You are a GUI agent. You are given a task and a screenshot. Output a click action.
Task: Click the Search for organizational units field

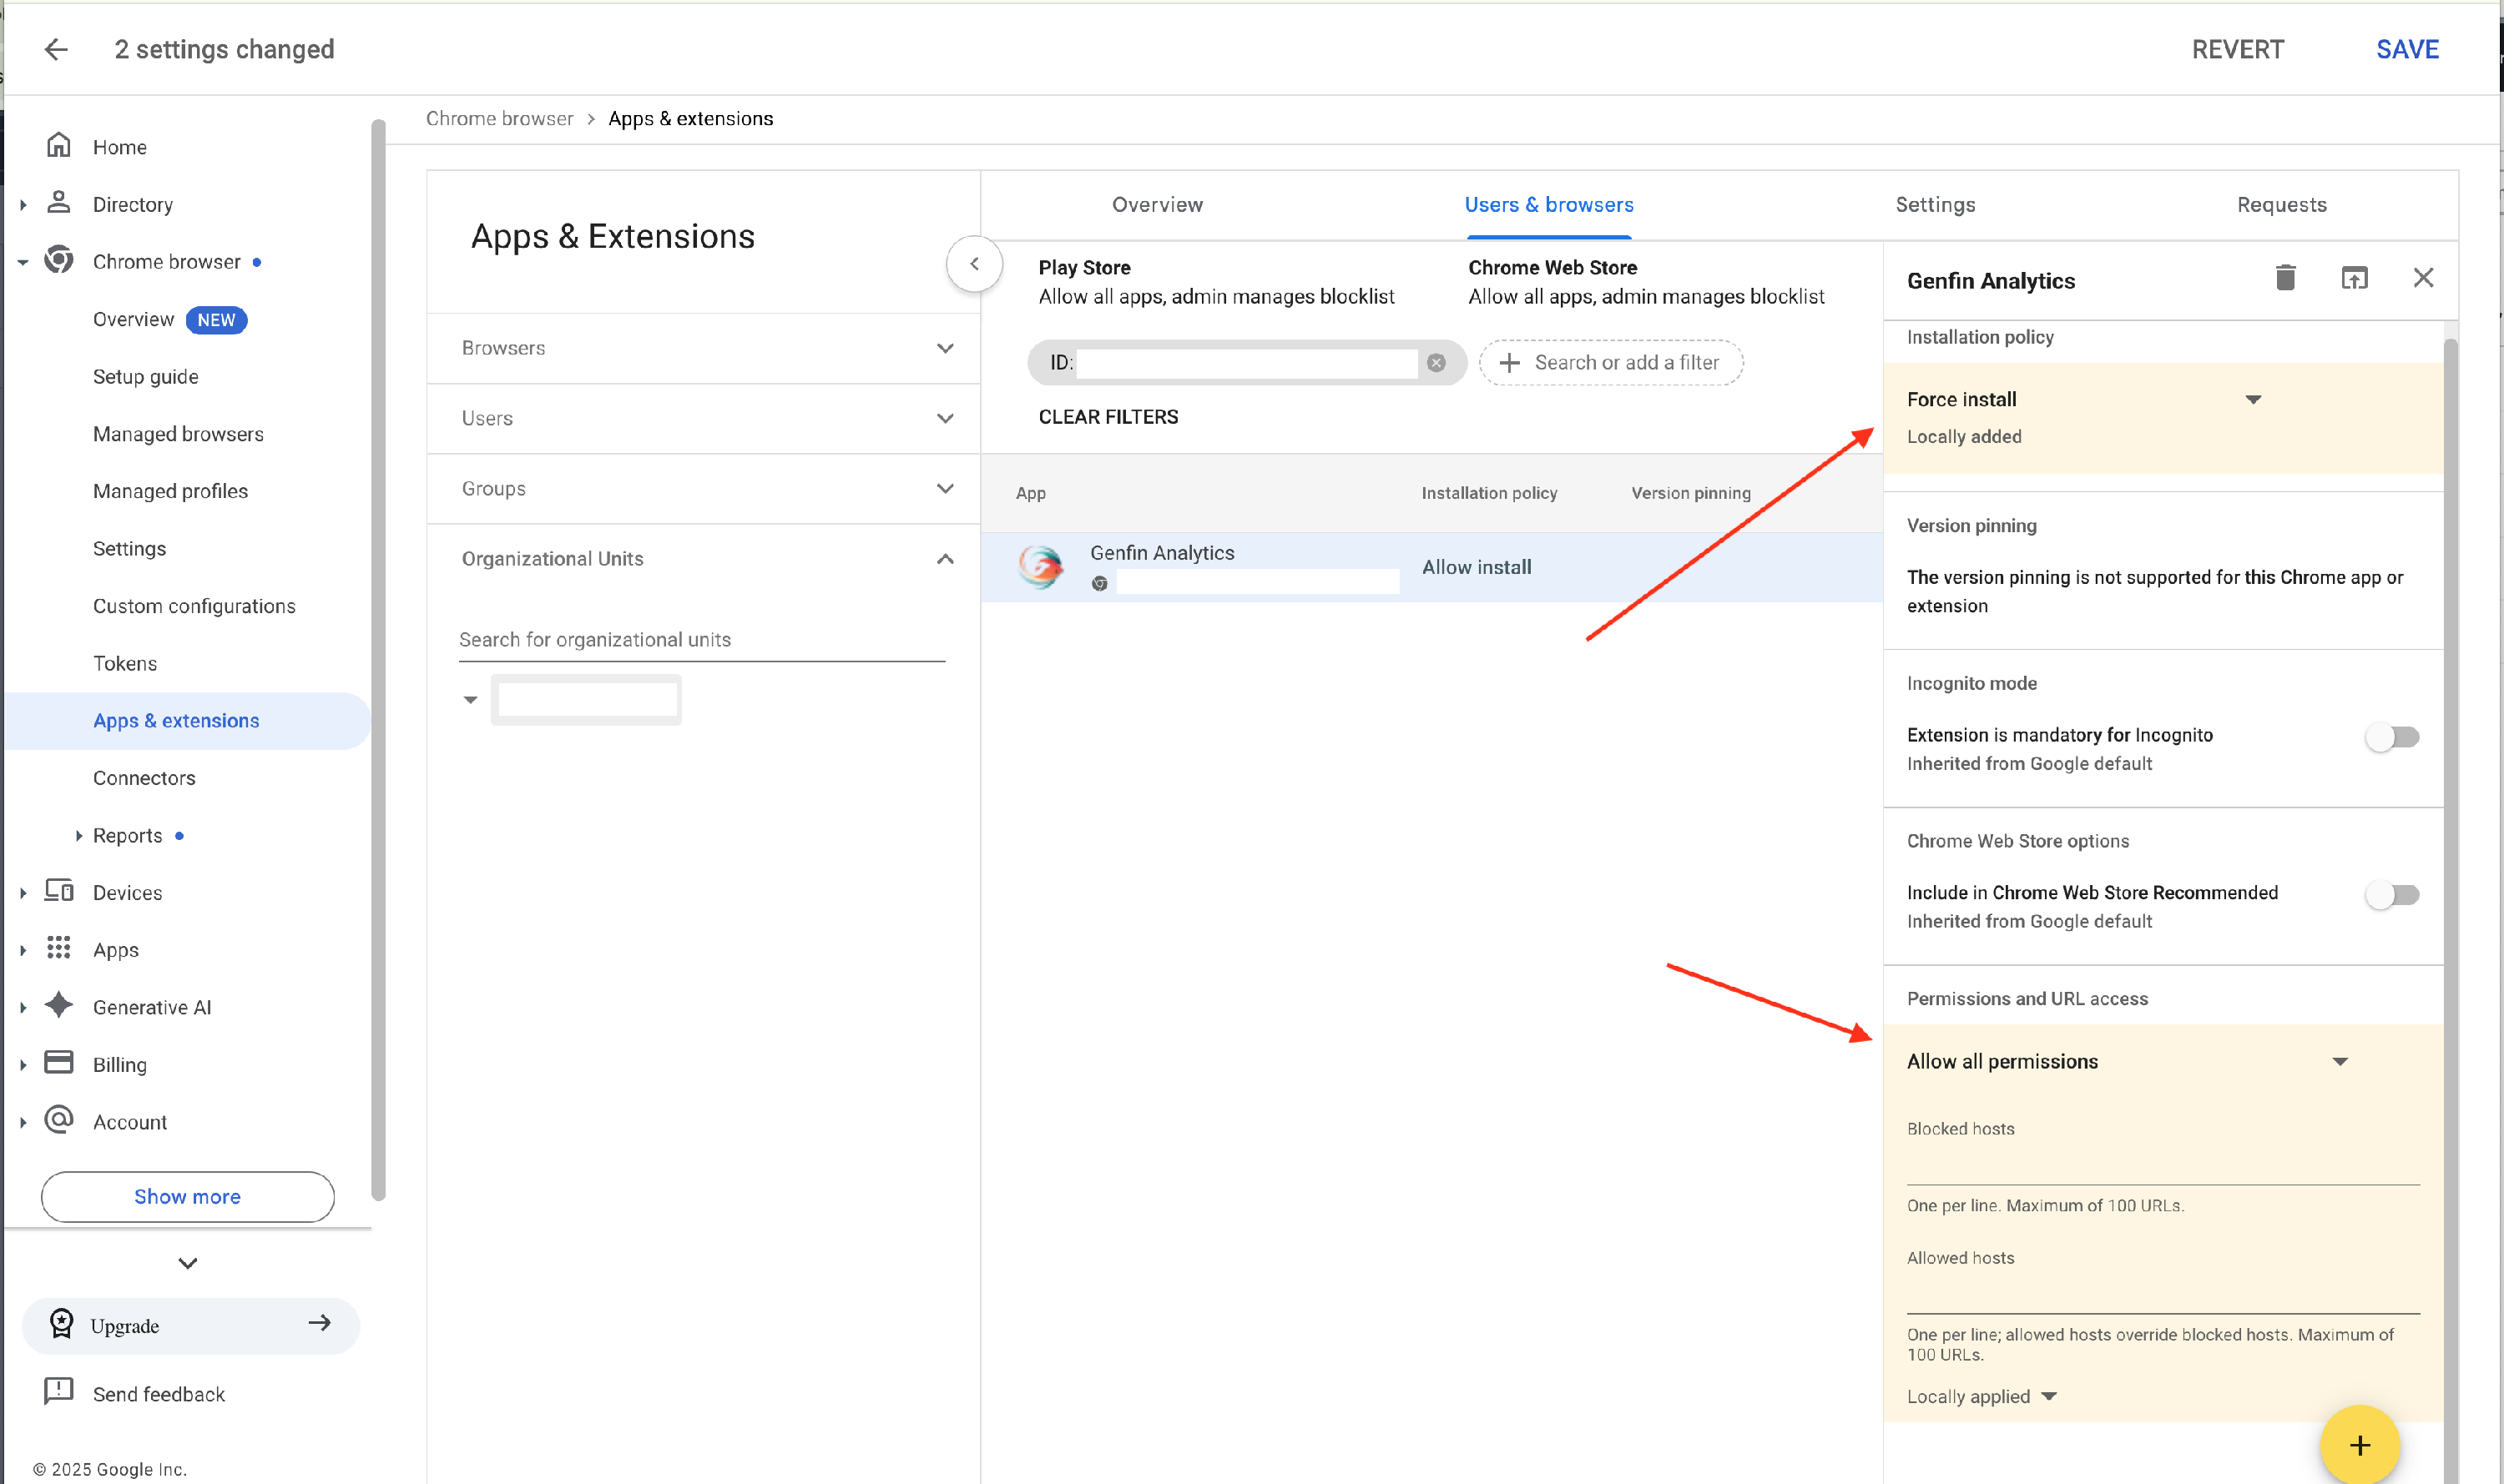[x=700, y=640]
